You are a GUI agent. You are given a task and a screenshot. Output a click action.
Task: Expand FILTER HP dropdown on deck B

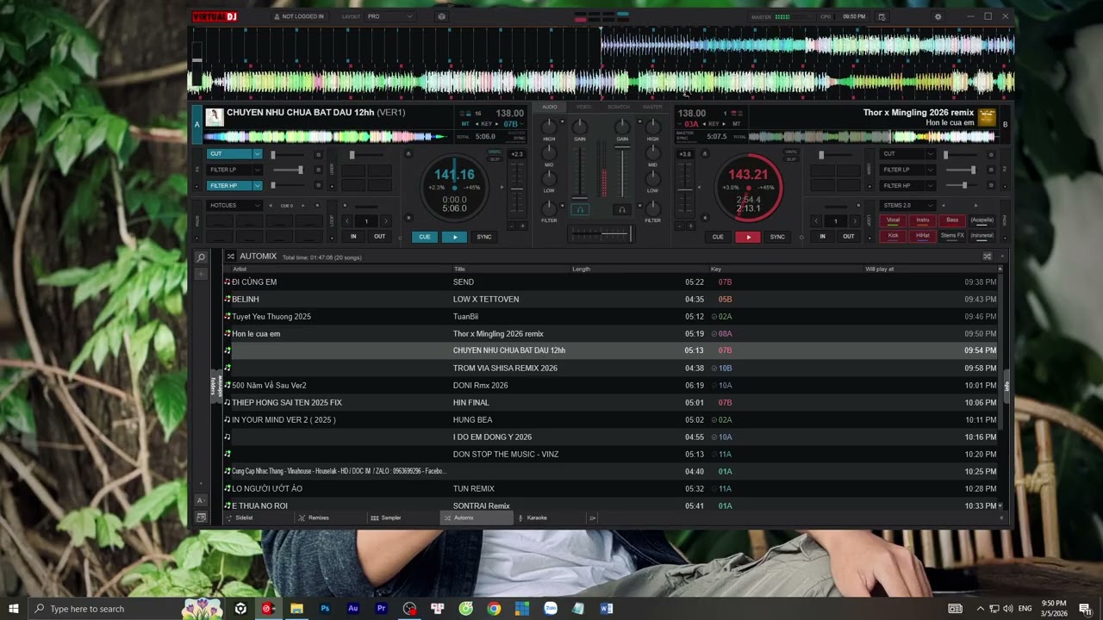(930, 185)
